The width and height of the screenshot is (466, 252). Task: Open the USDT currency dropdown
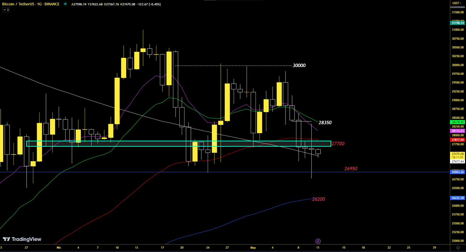click(x=456, y=3)
